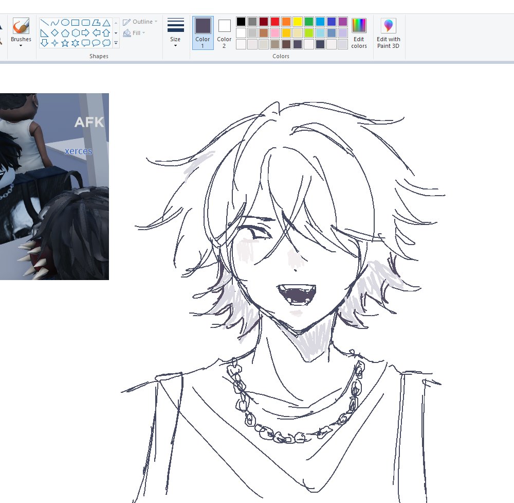Select the Oval shape
Image resolution: width=514 pixels, height=503 pixels.
[65, 22]
